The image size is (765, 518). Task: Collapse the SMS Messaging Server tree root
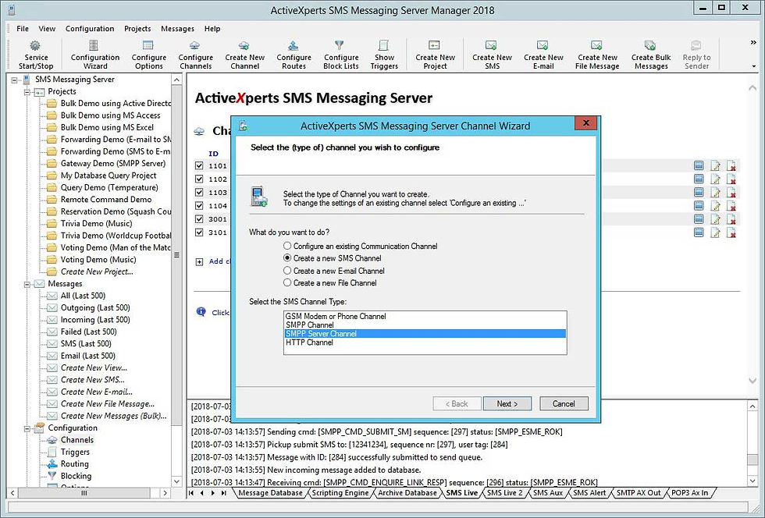(15, 80)
